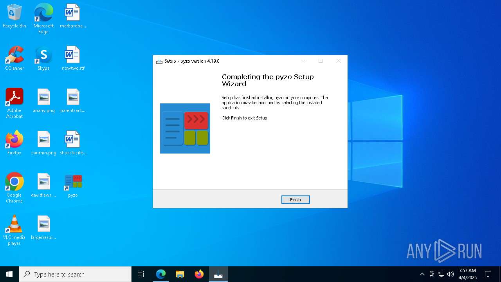Open network status tray icon
Screen dimensions: 501x282
click(x=441, y=274)
